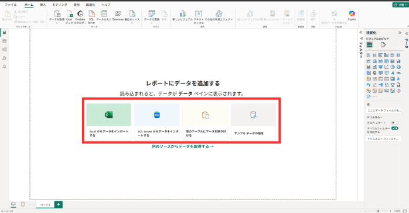Open ファイル menu

tap(11, 5)
